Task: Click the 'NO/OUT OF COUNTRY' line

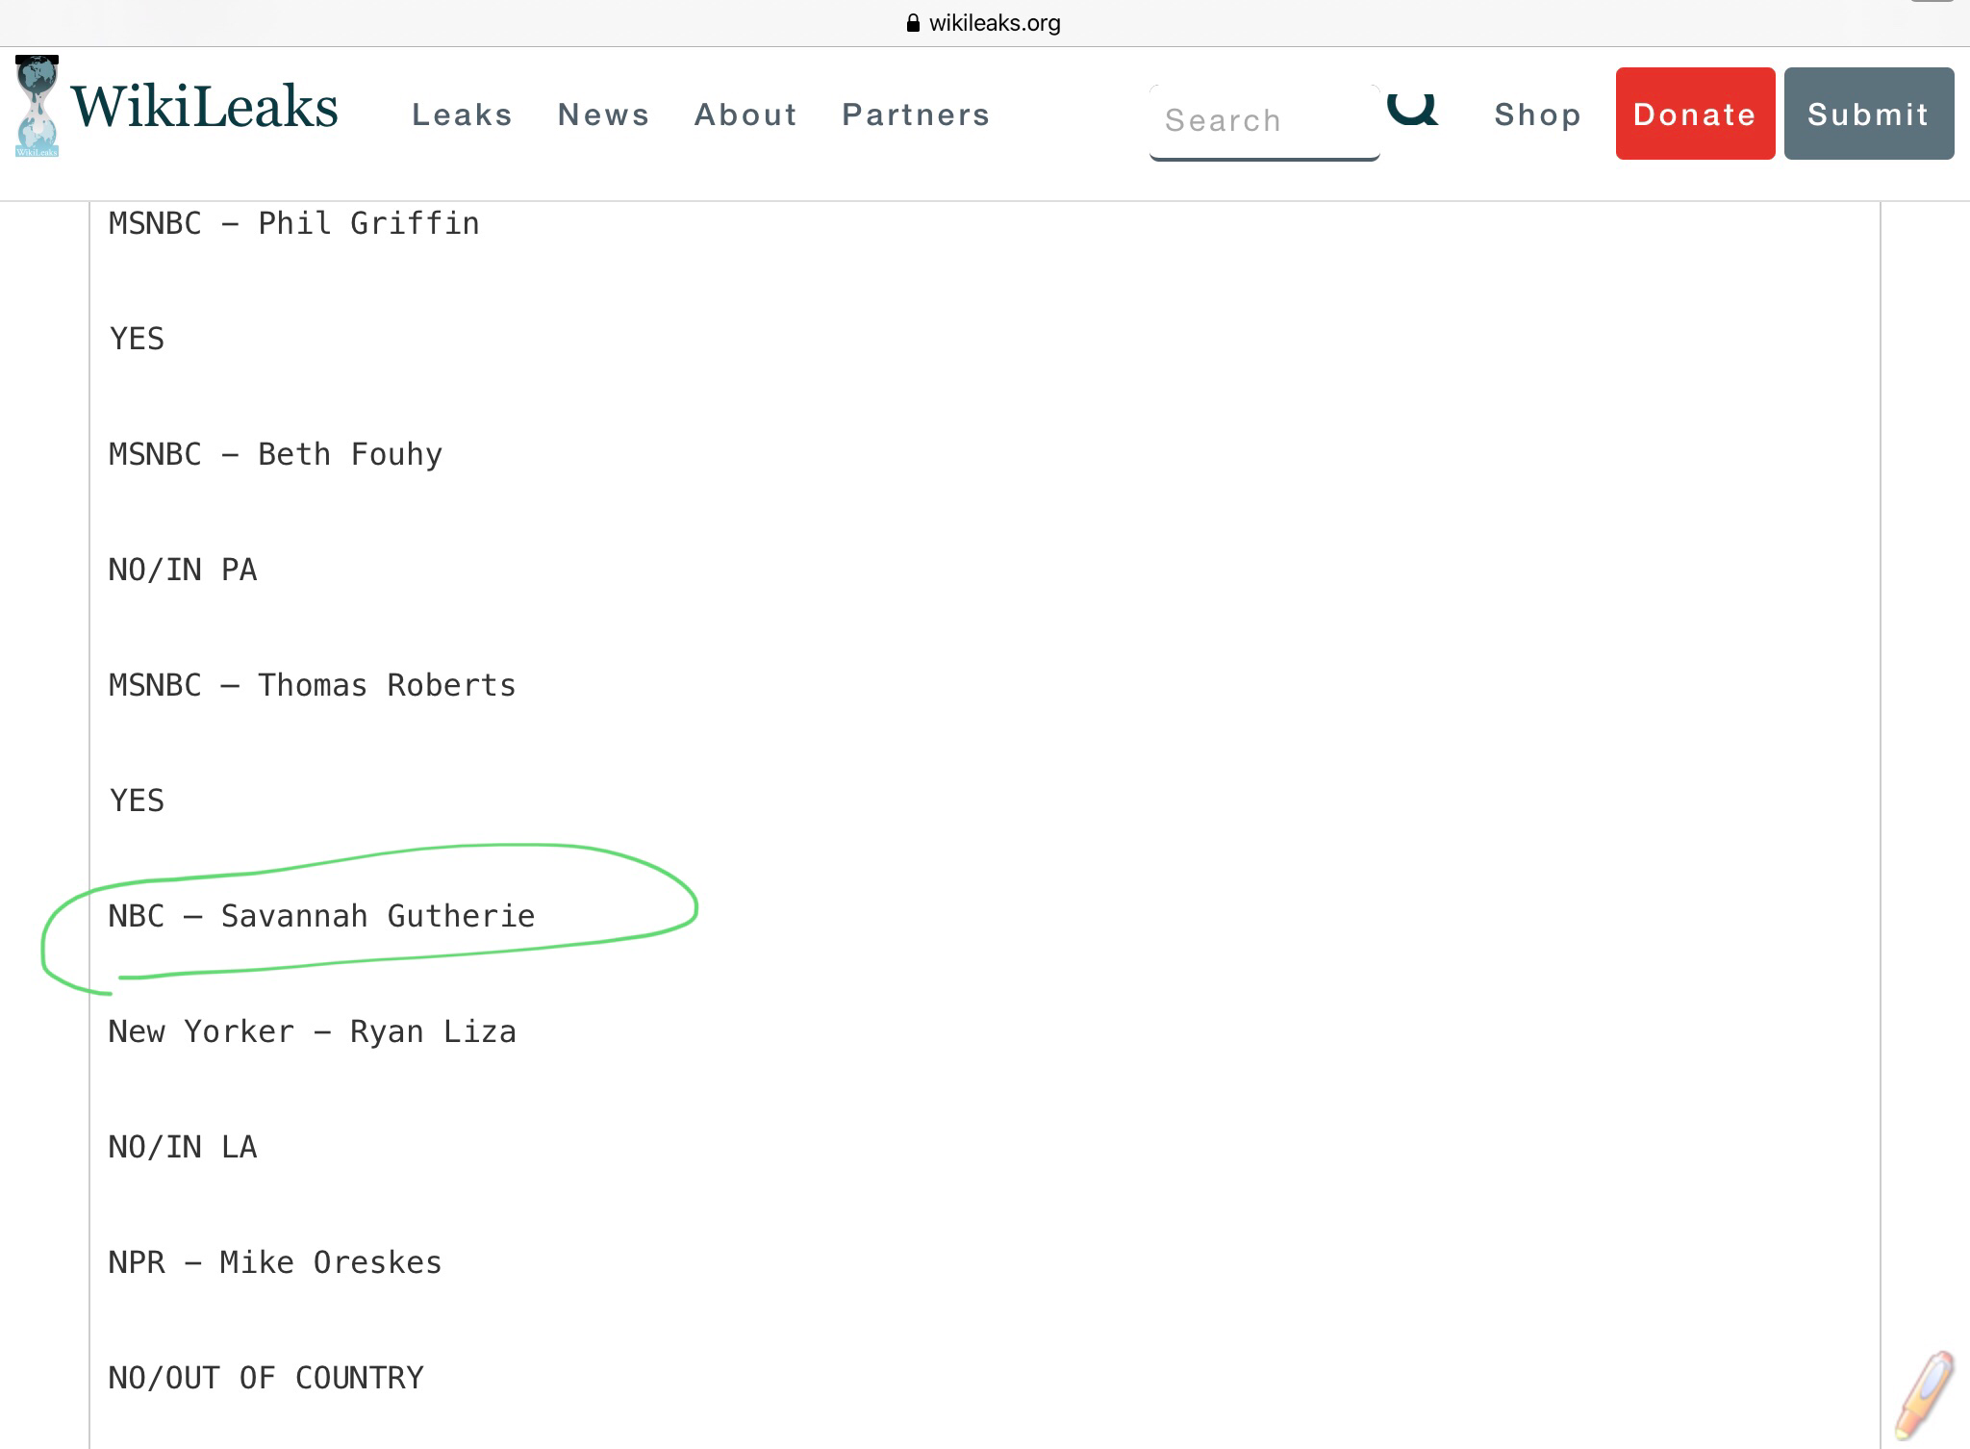Action: tap(265, 1378)
